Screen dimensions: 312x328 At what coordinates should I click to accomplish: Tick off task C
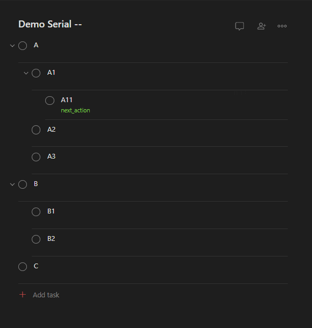23,267
